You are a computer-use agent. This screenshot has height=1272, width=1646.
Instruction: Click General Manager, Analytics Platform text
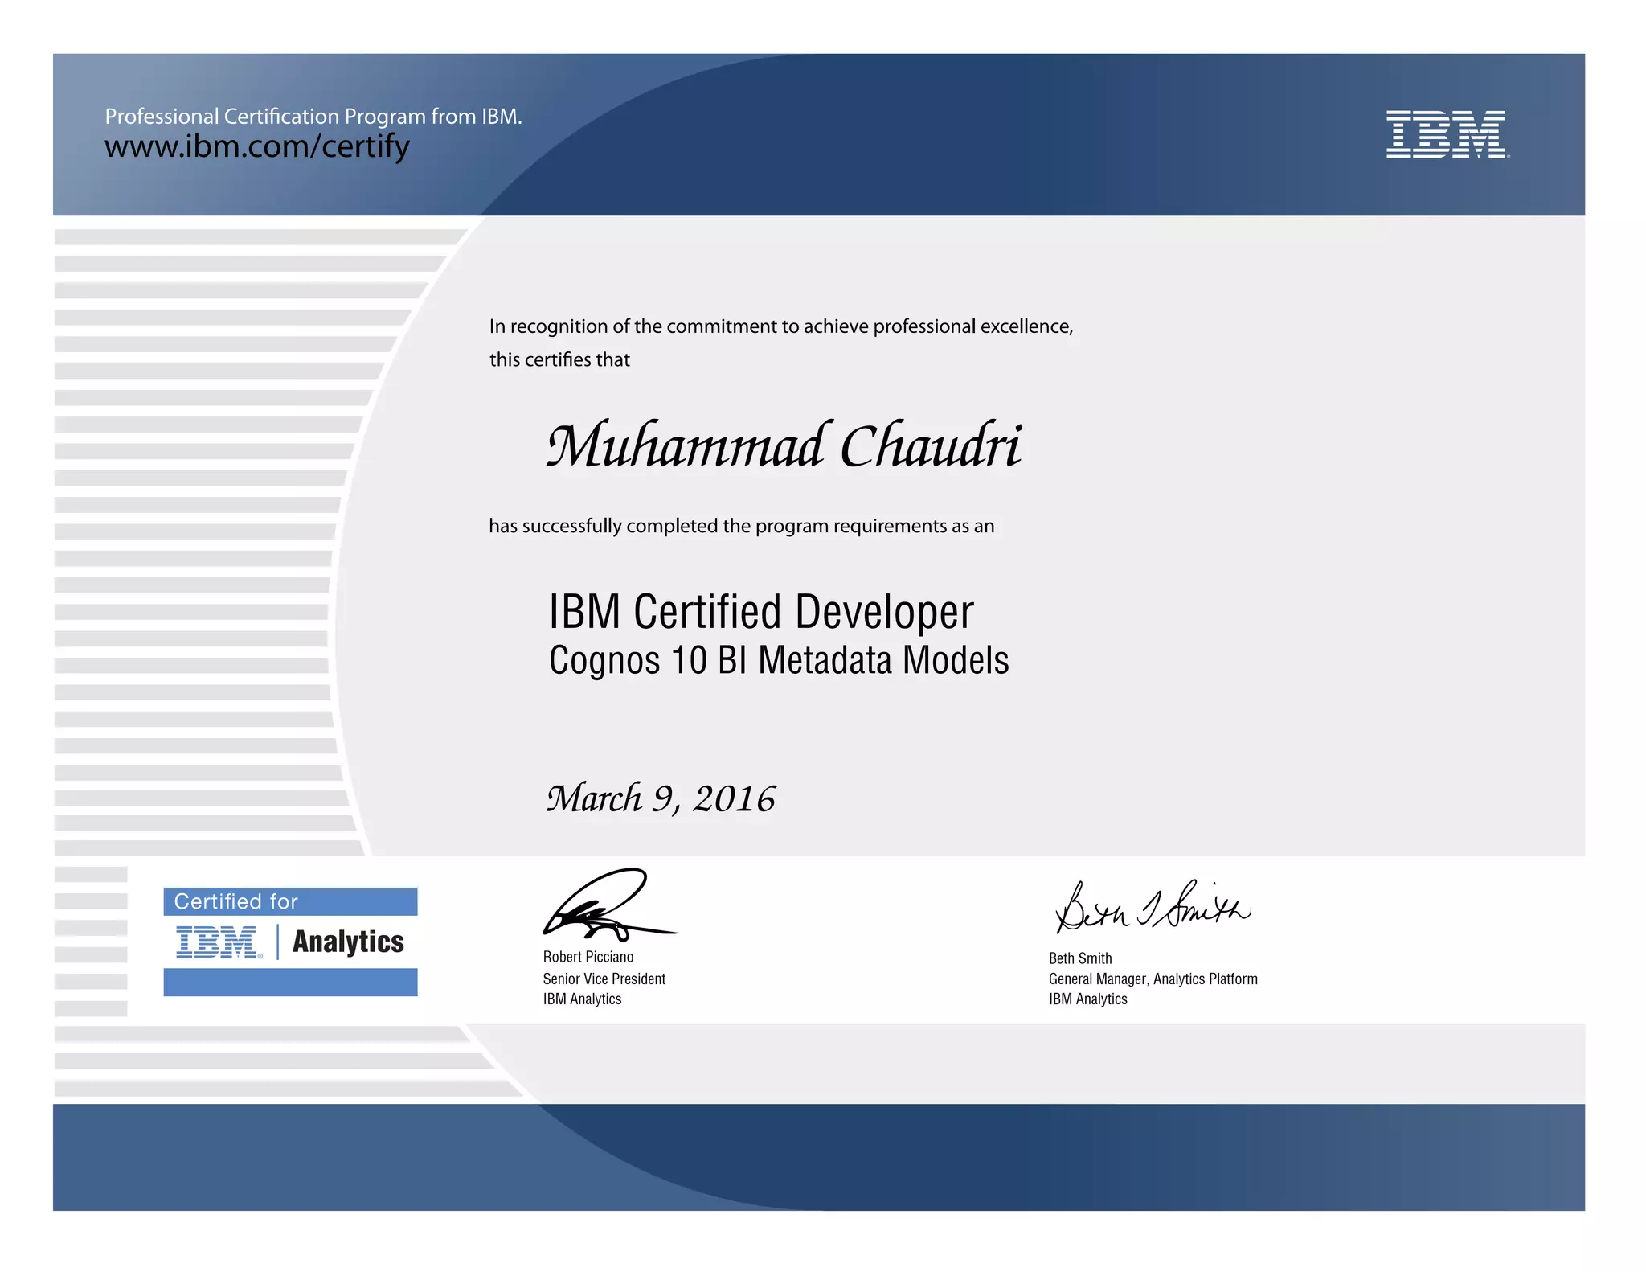1153,979
